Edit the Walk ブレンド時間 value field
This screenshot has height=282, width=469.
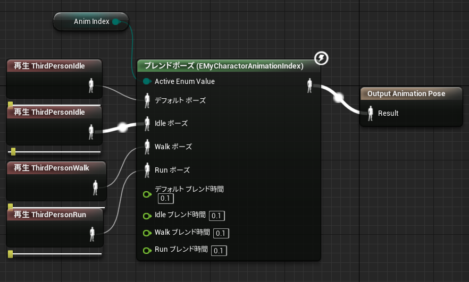(221, 233)
